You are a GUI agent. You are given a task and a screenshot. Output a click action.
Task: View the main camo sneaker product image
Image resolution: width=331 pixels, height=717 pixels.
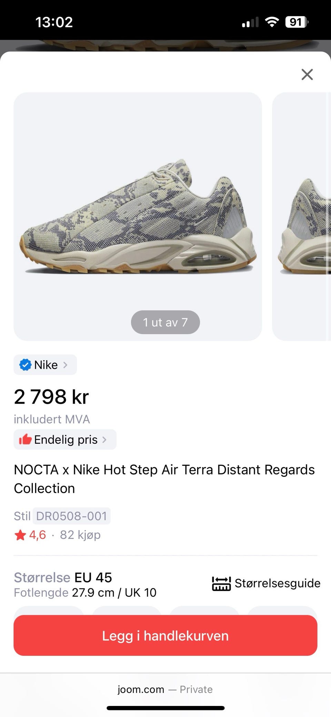(x=138, y=216)
